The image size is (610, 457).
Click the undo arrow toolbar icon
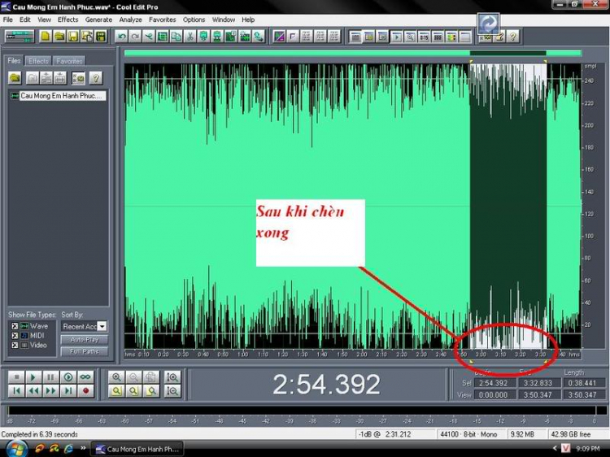coord(122,37)
